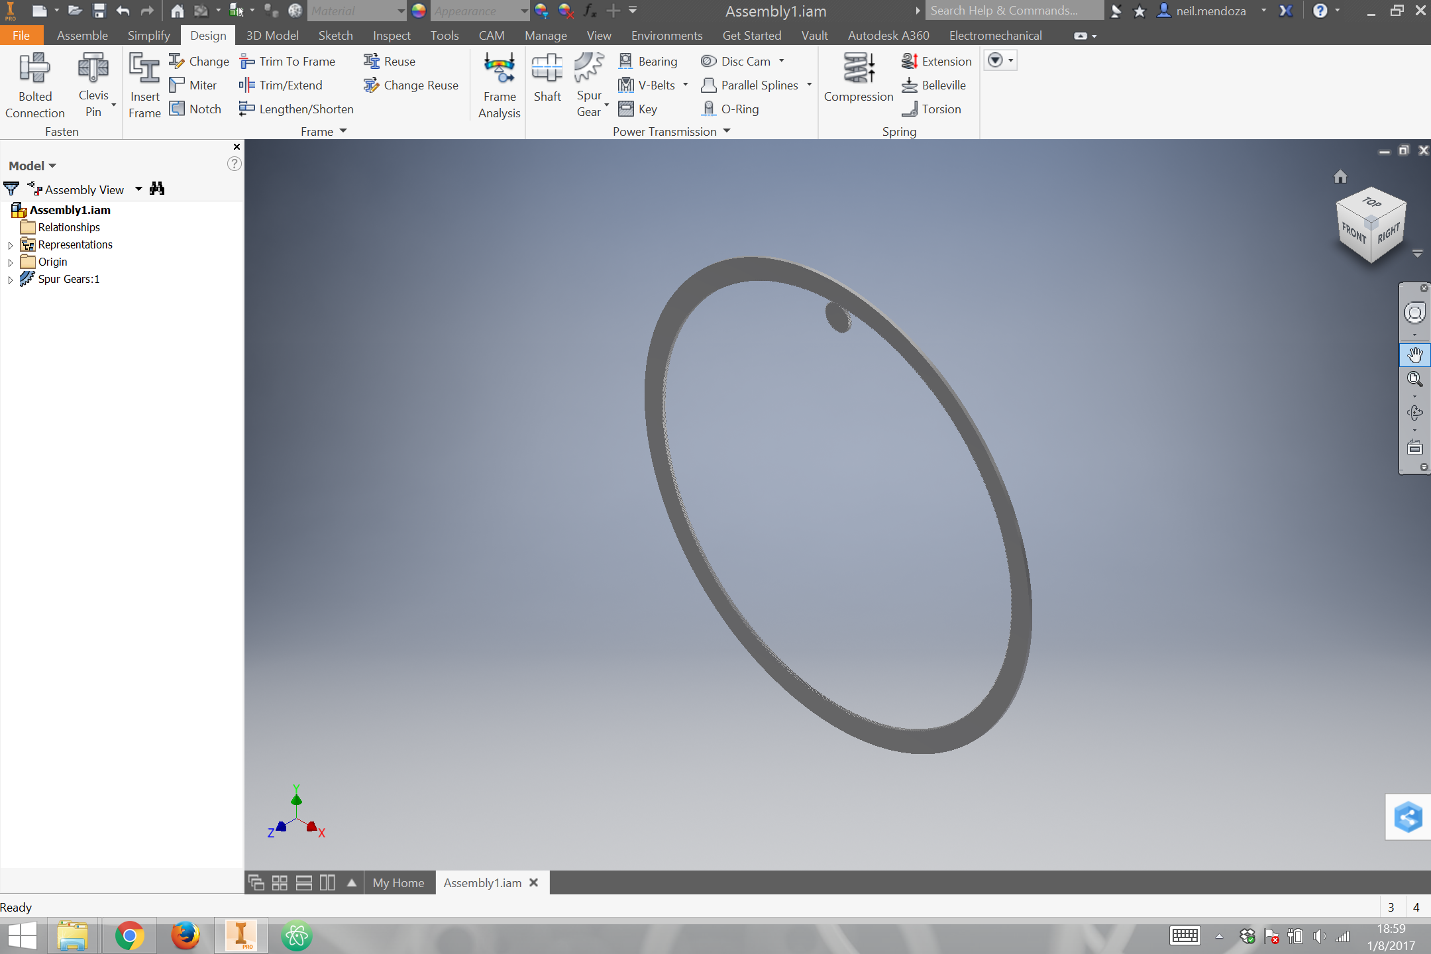Open the V-Belts dropdown arrow
The image size is (1431, 954).
coord(686,85)
